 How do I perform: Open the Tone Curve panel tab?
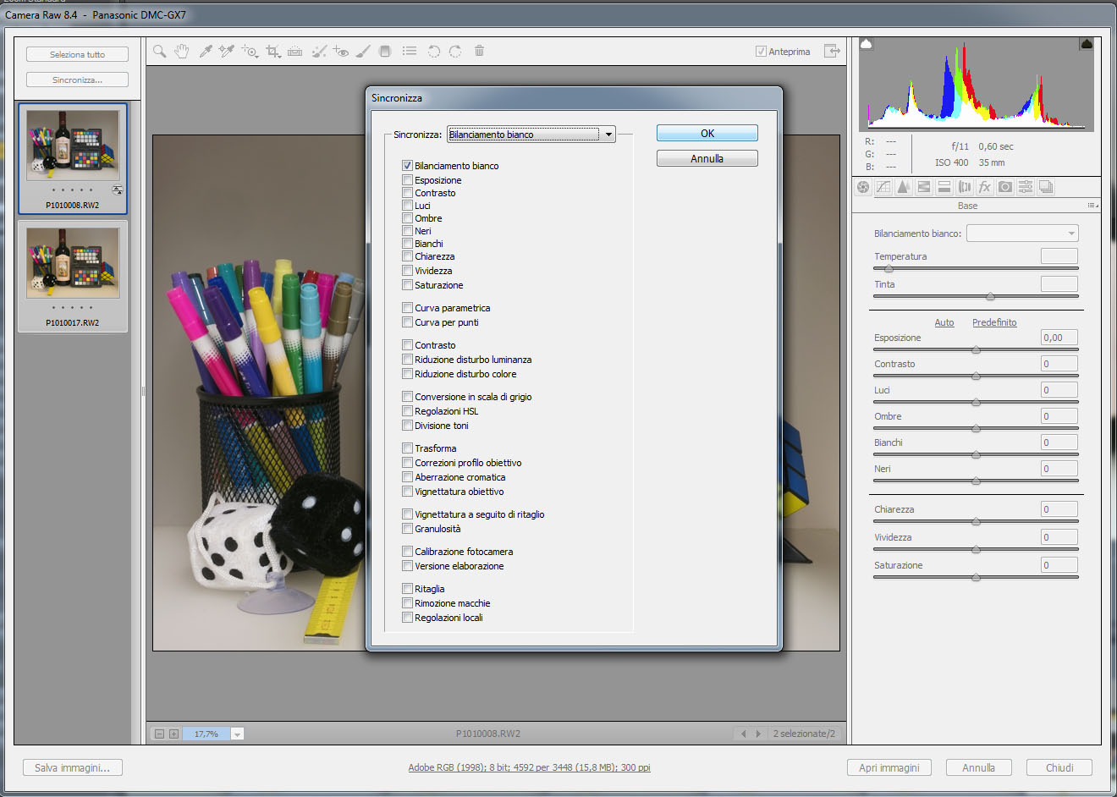[883, 187]
